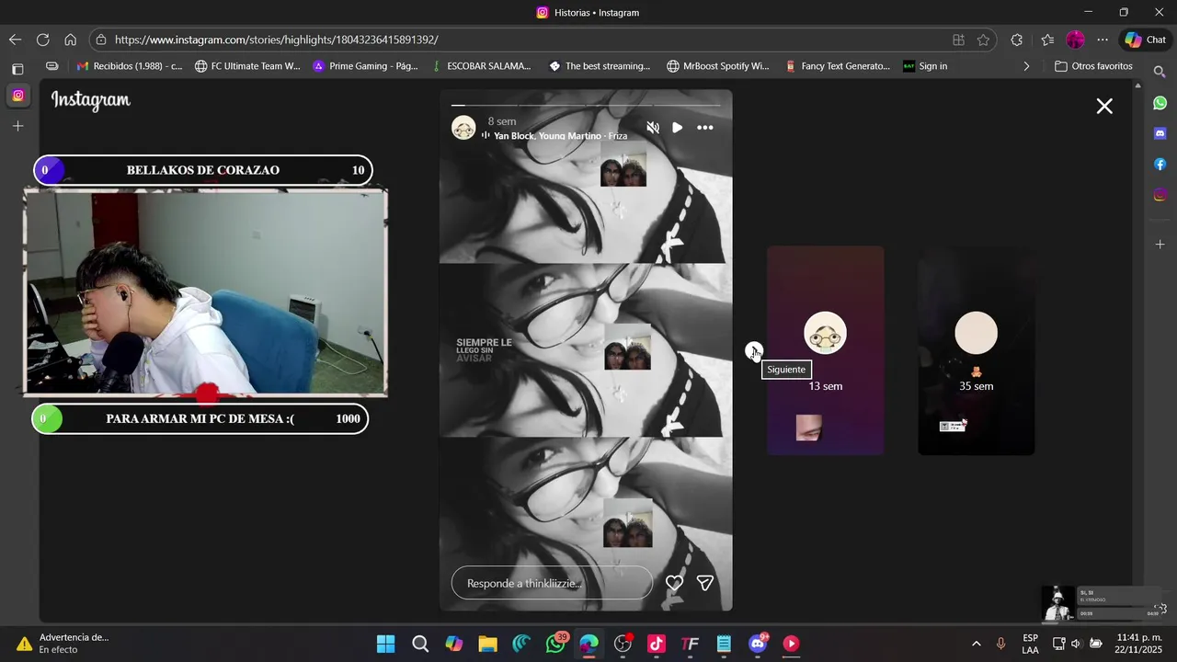Open Discord in the Edge sidebar
Screen dimensions: 1177x662
1160,133
